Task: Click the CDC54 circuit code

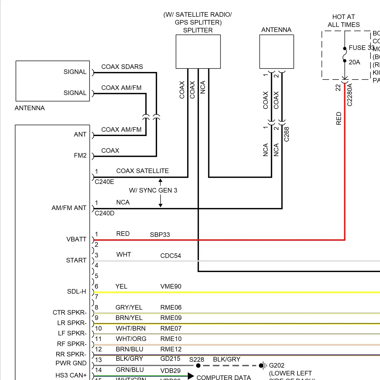Action: (x=170, y=256)
